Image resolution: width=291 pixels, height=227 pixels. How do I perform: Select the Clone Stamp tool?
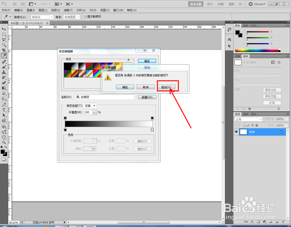(4, 72)
